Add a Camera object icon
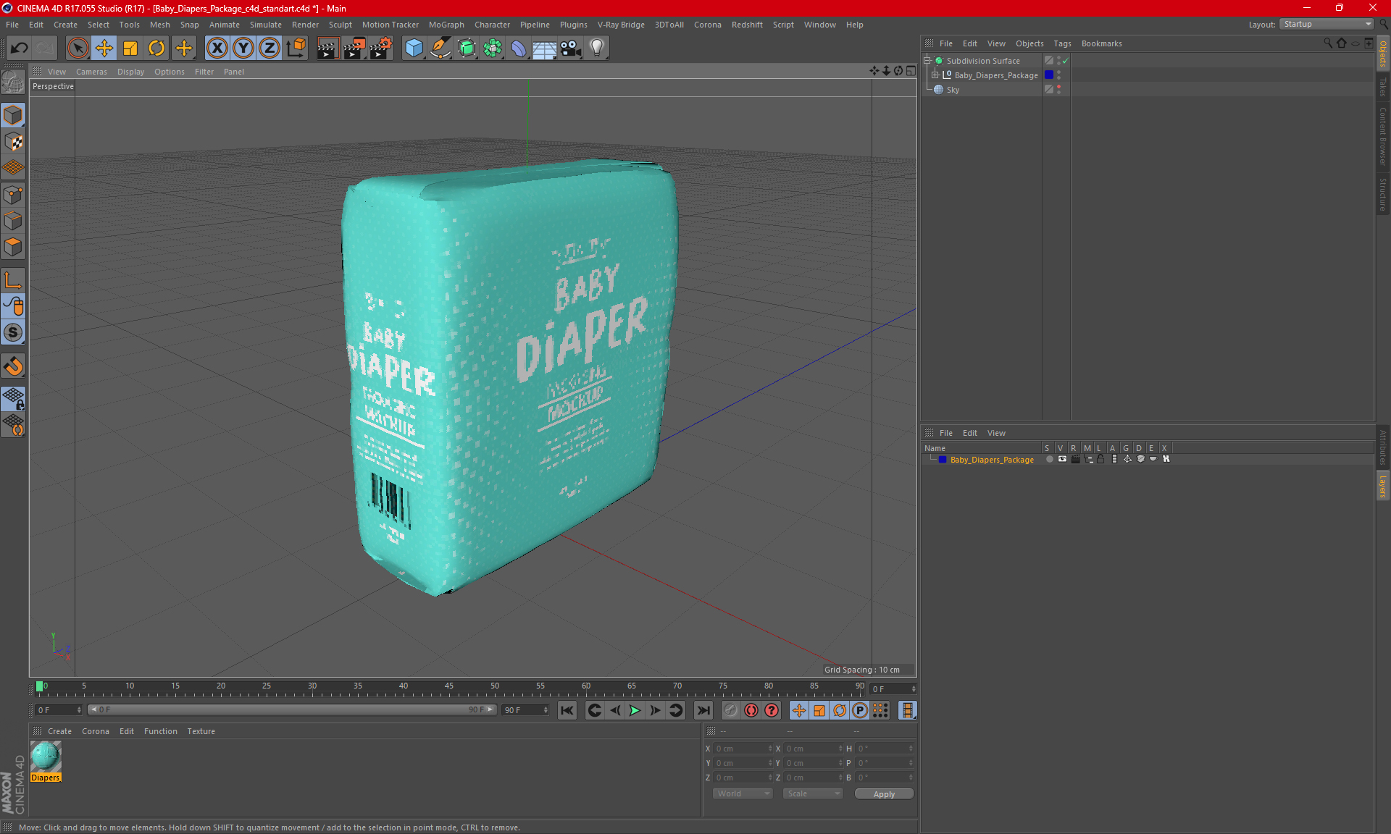 [571, 48]
